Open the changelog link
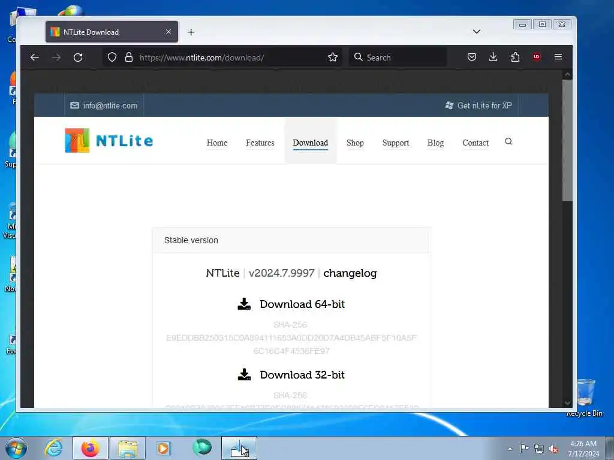The width and height of the screenshot is (614, 460). tap(350, 273)
